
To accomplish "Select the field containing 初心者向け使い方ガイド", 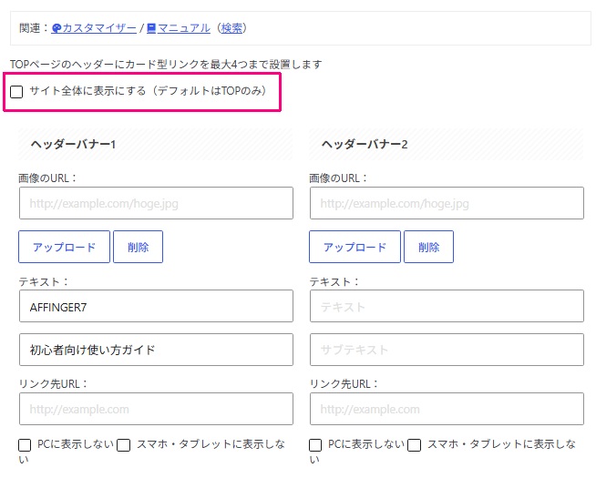I will point(156,350).
